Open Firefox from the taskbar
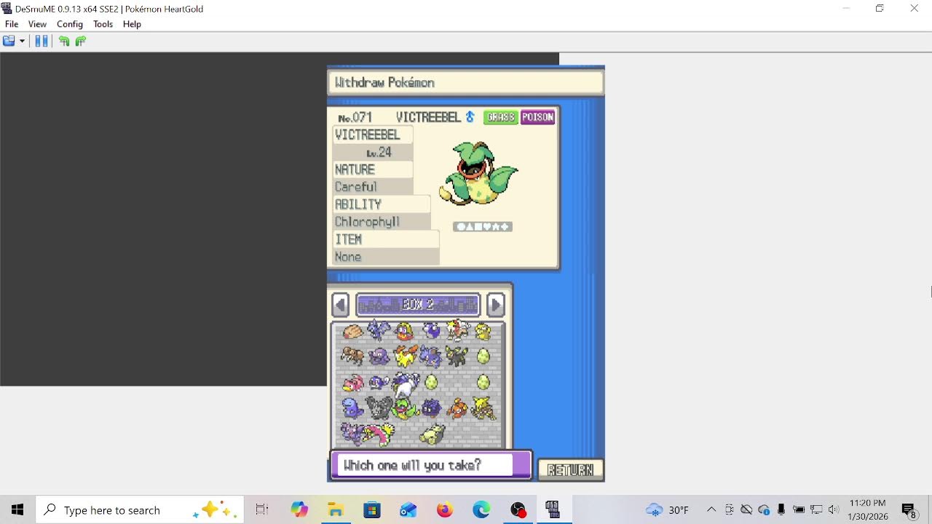Viewport: 932px width, 524px height. click(x=444, y=510)
